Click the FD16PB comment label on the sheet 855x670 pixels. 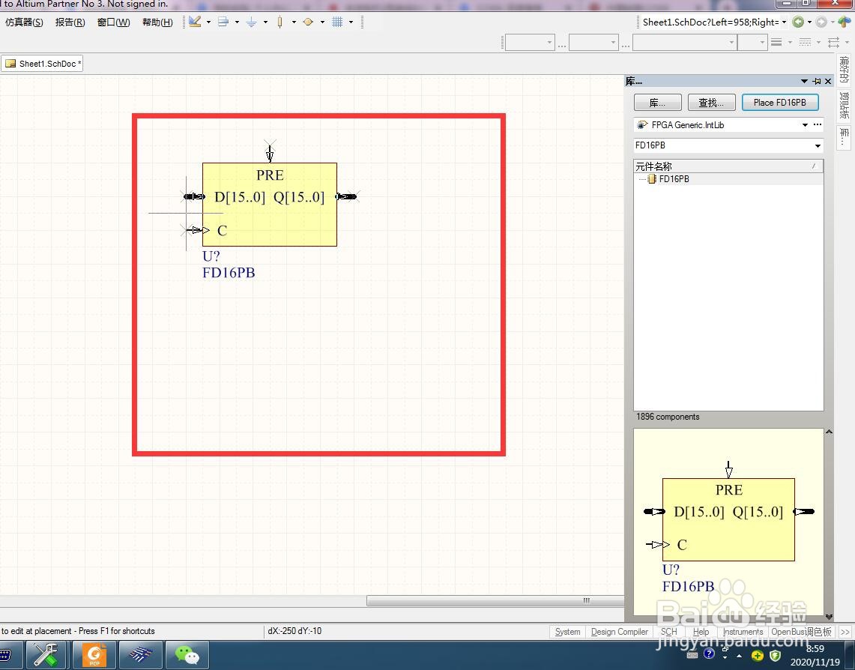[229, 273]
